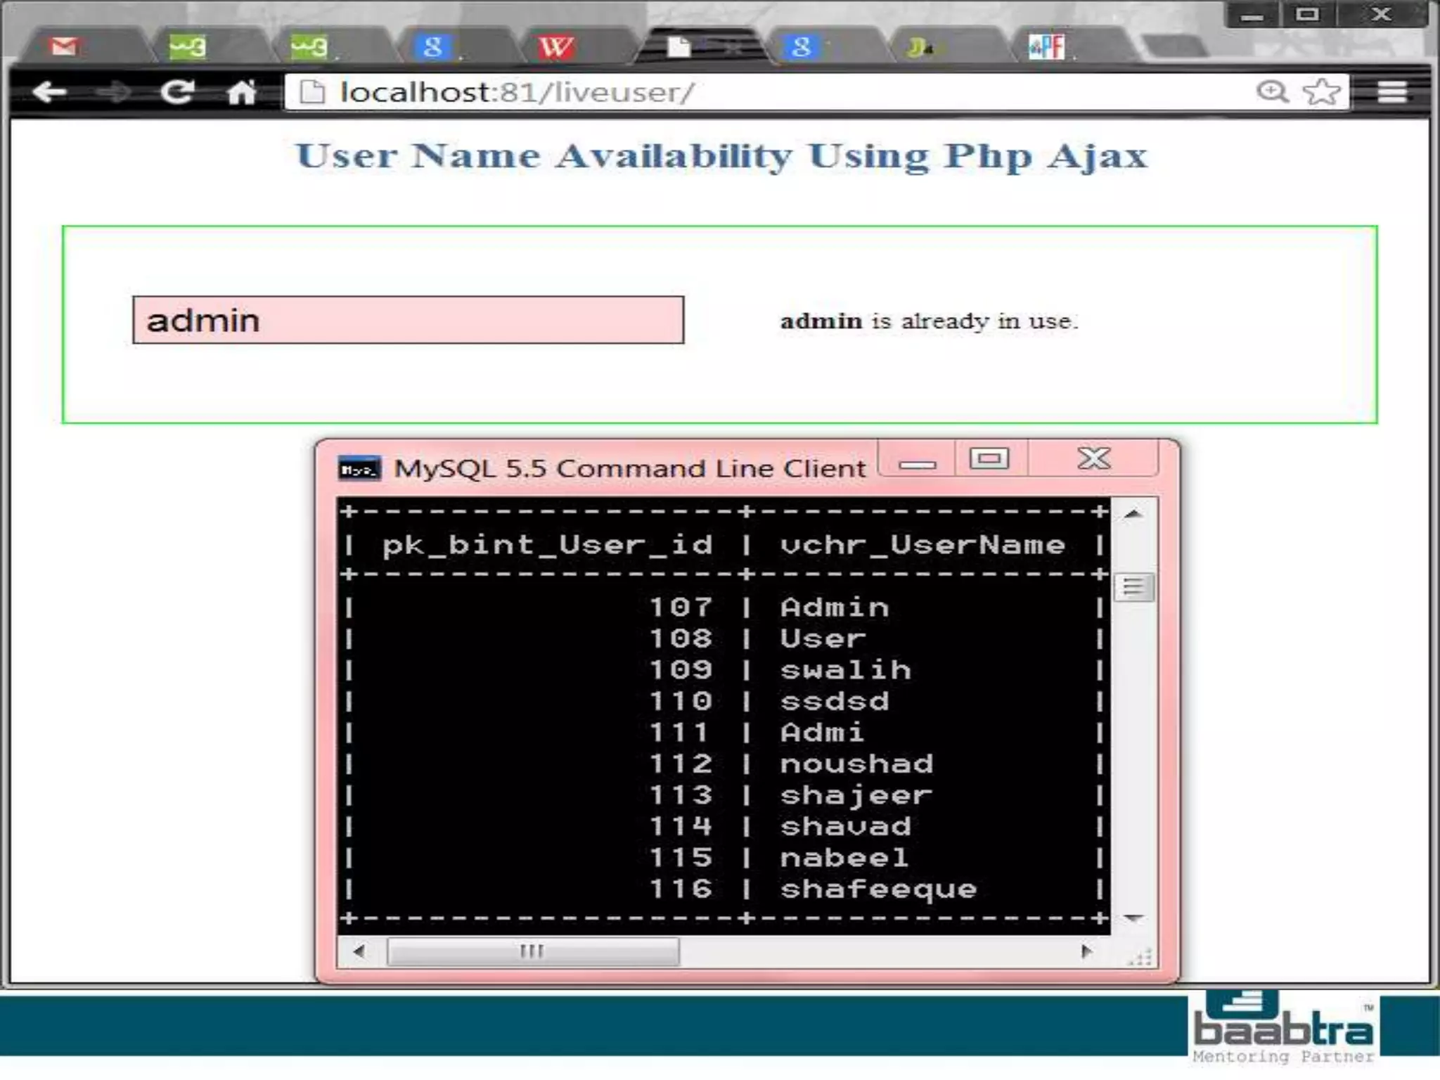
Task: Click the MySQL icon in console title bar
Action: (x=359, y=469)
